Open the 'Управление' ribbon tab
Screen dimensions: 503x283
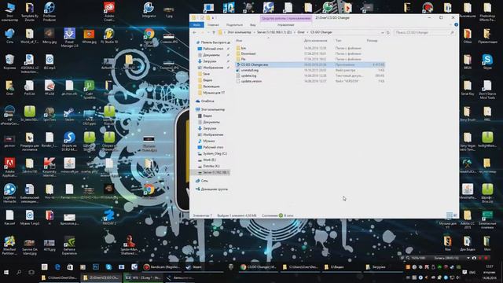[x=285, y=24]
